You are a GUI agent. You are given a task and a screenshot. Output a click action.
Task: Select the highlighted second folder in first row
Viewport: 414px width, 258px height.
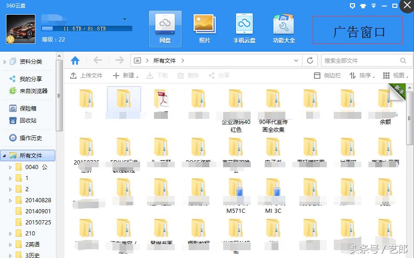[x=124, y=103]
